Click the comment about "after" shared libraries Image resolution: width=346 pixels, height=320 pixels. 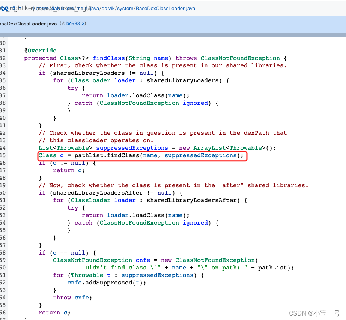[173, 185]
